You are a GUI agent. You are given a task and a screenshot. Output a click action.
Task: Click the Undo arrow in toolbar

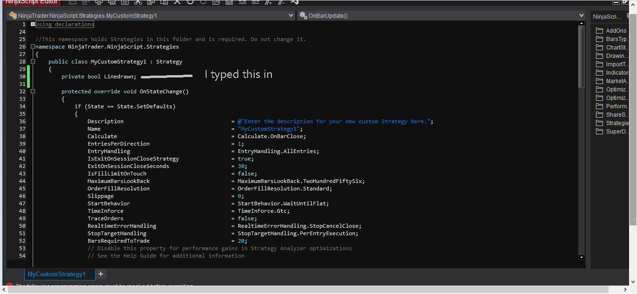pos(190,2)
